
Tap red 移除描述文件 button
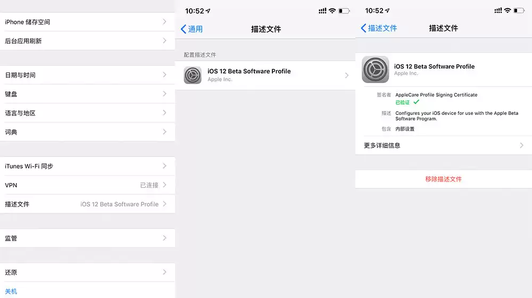[444, 179]
